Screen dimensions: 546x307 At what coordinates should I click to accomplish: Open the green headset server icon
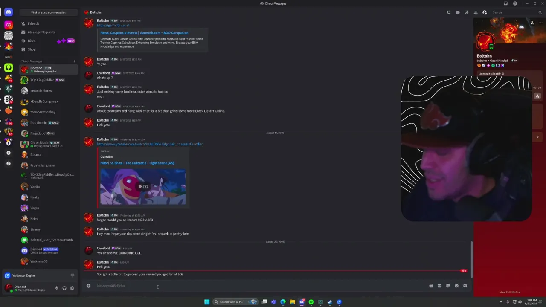(8, 68)
